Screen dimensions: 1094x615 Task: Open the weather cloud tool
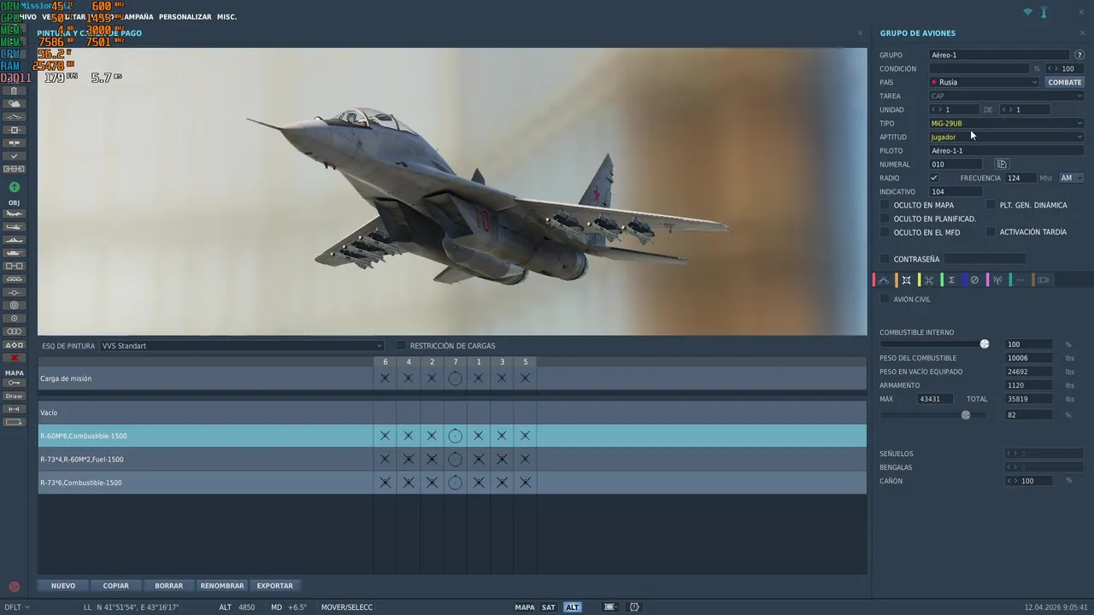(14, 104)
